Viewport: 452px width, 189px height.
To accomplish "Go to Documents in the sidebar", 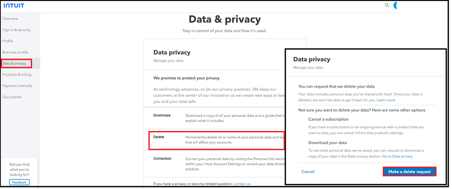I will (12, 97).
